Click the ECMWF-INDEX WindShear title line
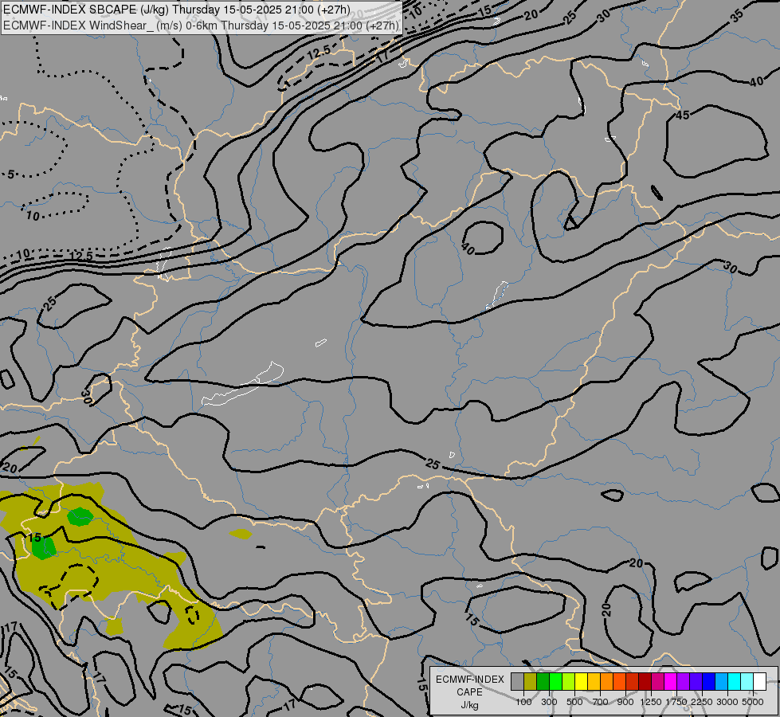Viewport: 780px width, 717px height. pyautogui.click(x=201, y=25)
